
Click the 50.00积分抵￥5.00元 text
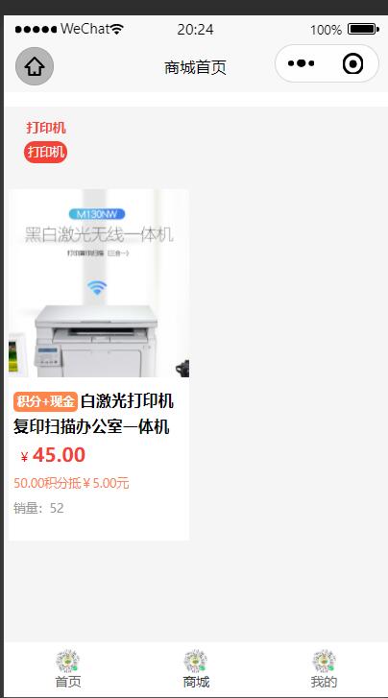[71, 483]
